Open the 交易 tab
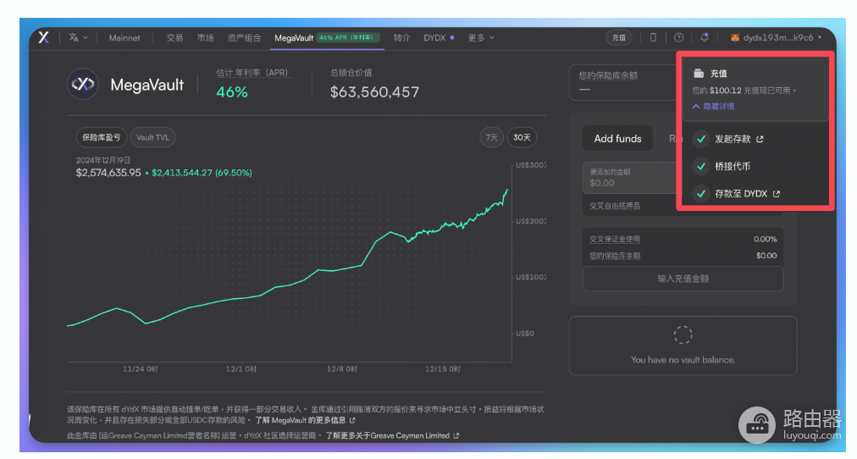This screenshot has height=459, width=857. (x=174, y=38)
